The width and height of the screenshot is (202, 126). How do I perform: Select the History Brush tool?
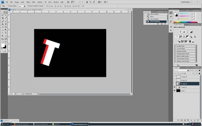(5, 24)
